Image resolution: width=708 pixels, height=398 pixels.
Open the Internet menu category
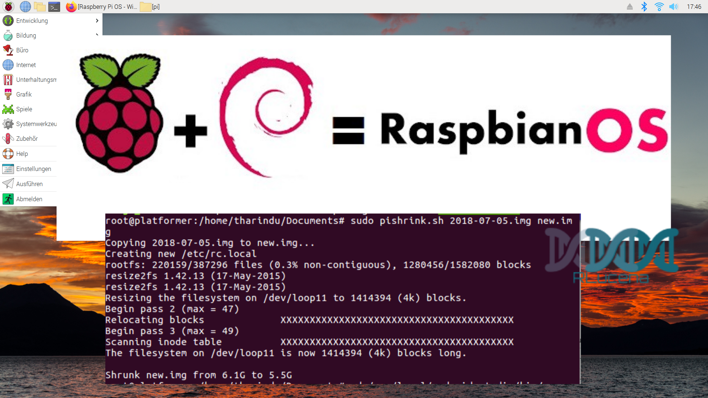(28, 65)
